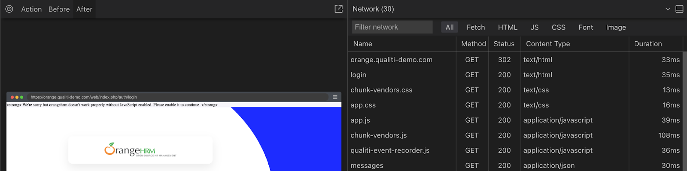
Task: Sort by the Duration column header
Action: click(x=656, y=44)
